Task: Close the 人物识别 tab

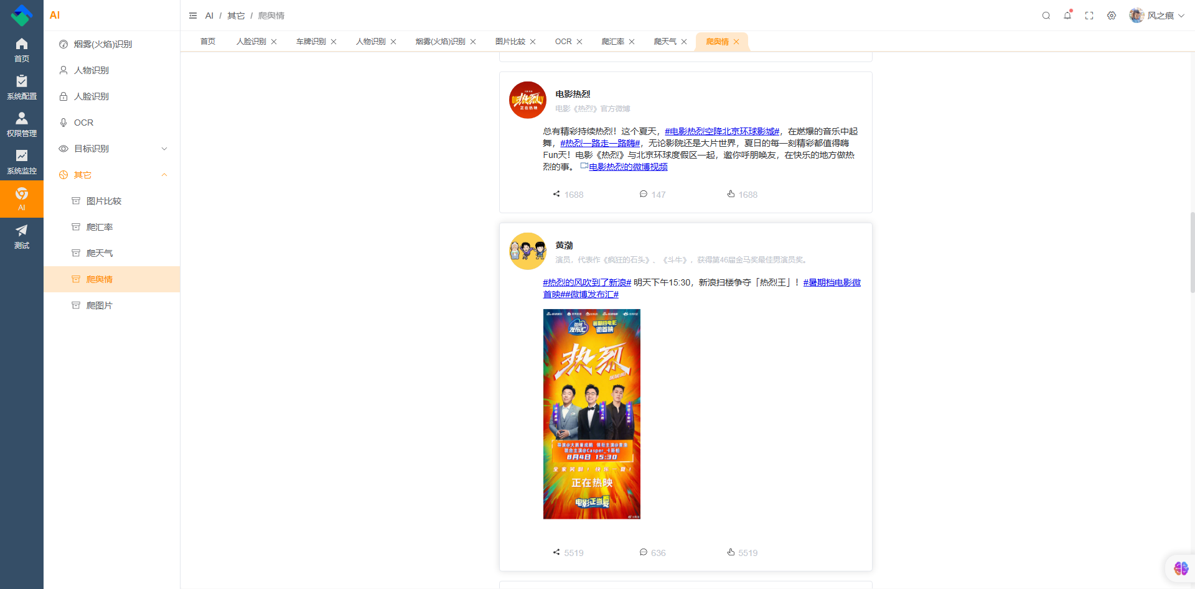Action: (393, 42)
